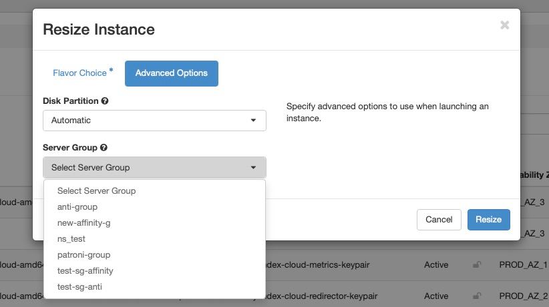This screenshot has width=549, height=307.
Task: Show help for Server Group
Action: pos(104,148)
